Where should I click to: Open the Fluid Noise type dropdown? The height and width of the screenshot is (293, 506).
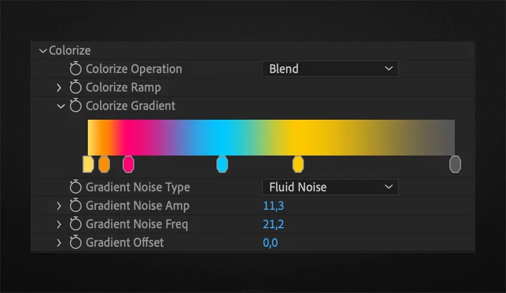(330, 187)
